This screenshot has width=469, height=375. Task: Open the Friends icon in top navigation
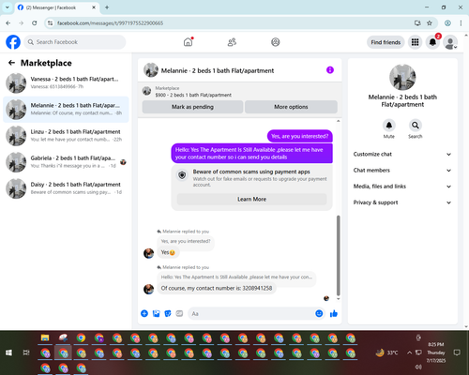point(232,42)
